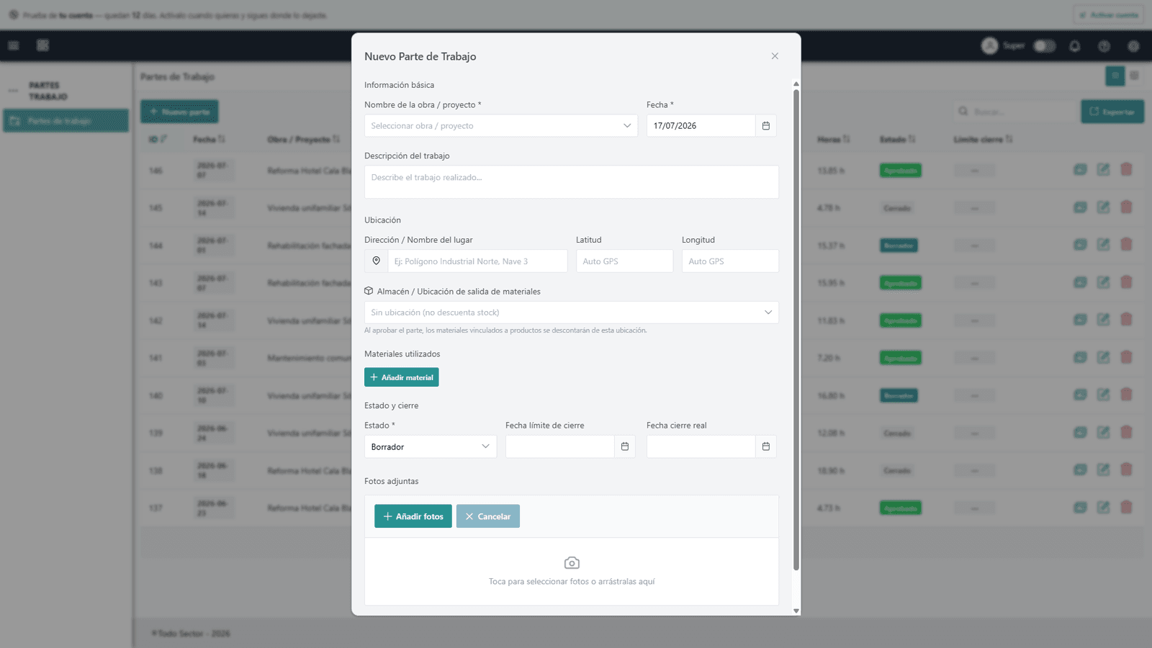
Task: Delete work report 146 with trash icon
Action: tap(1126, 170)
